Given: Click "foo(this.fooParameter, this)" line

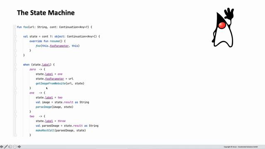Looking at the screenshot, I should tap(58, 46).
